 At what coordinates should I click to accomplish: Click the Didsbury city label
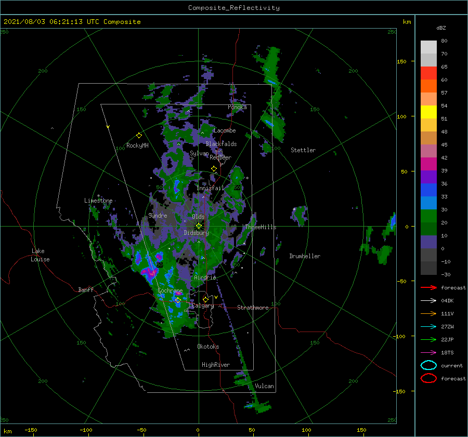coord(196,233)
